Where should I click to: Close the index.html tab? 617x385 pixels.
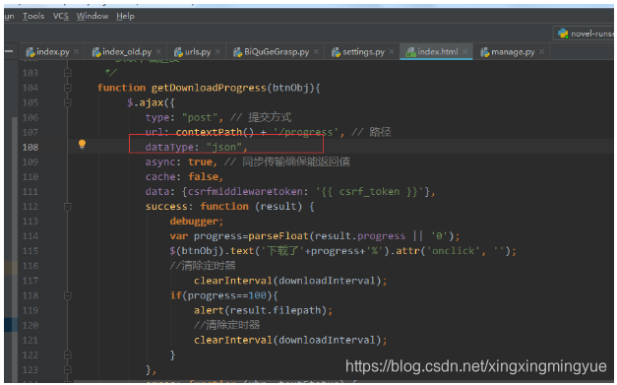tap(464, 52)
